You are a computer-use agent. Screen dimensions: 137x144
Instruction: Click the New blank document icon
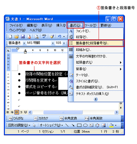[10, 37]
